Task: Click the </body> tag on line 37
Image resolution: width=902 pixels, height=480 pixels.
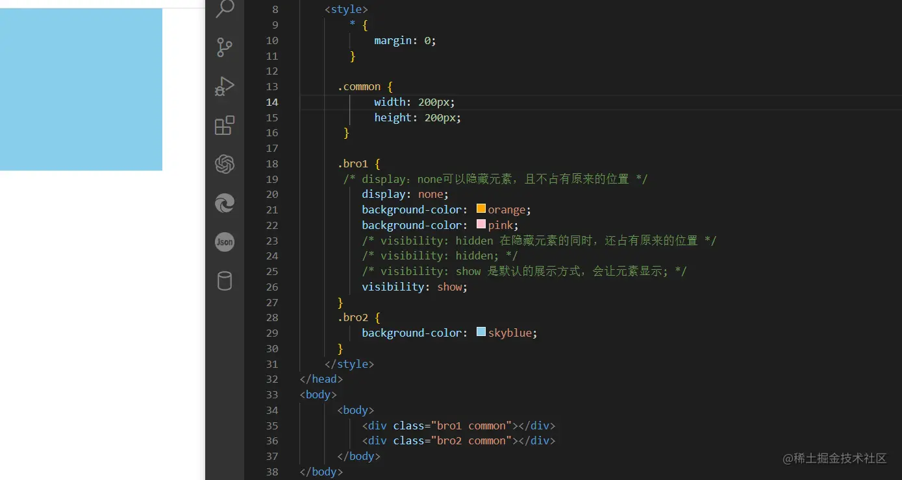Action: [359, 457]
